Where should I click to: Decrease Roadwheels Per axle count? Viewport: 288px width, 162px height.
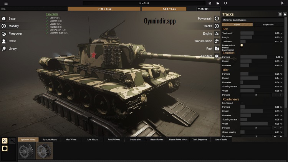point(275,128)
